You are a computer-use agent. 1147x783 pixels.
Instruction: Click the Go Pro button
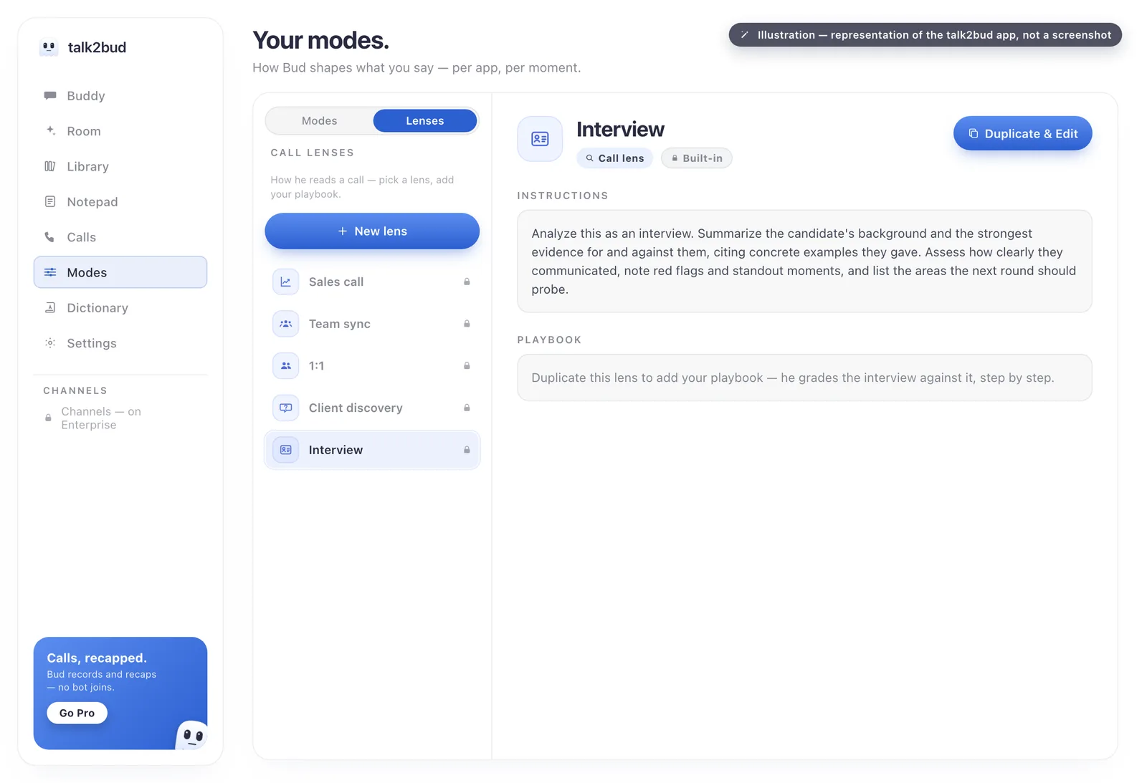tap(77, 713)
